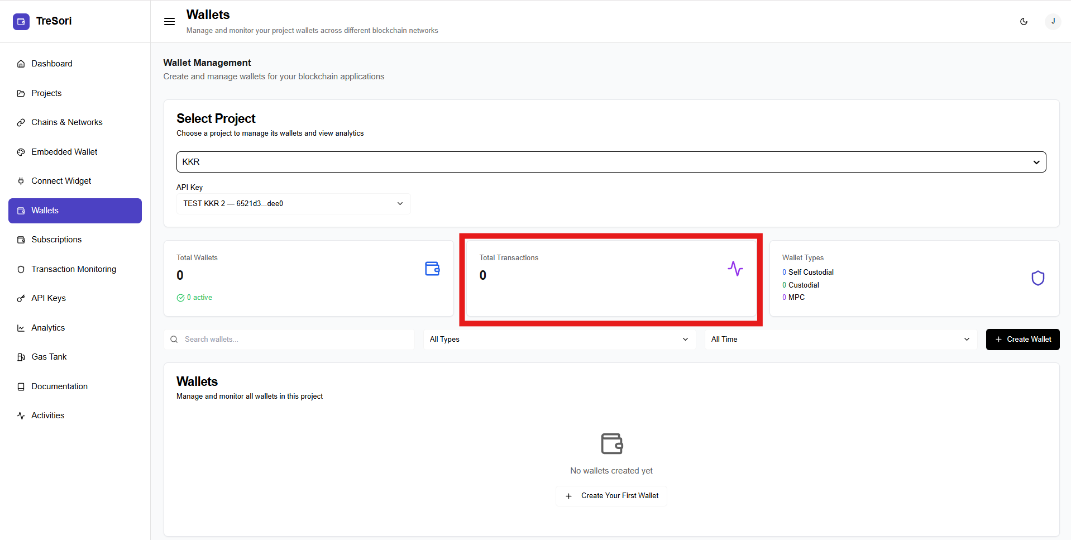Click the magnifier icon in wallet search

(x=174, y=340)
